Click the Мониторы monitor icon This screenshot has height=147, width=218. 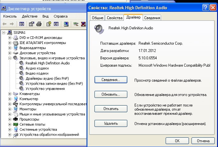(16, 109)
